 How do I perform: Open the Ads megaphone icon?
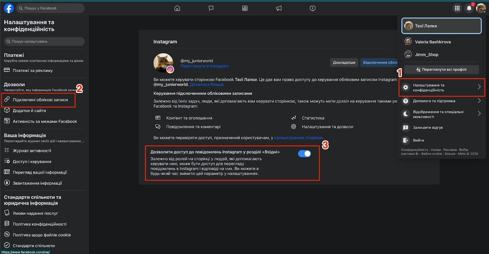pos(279,8)
